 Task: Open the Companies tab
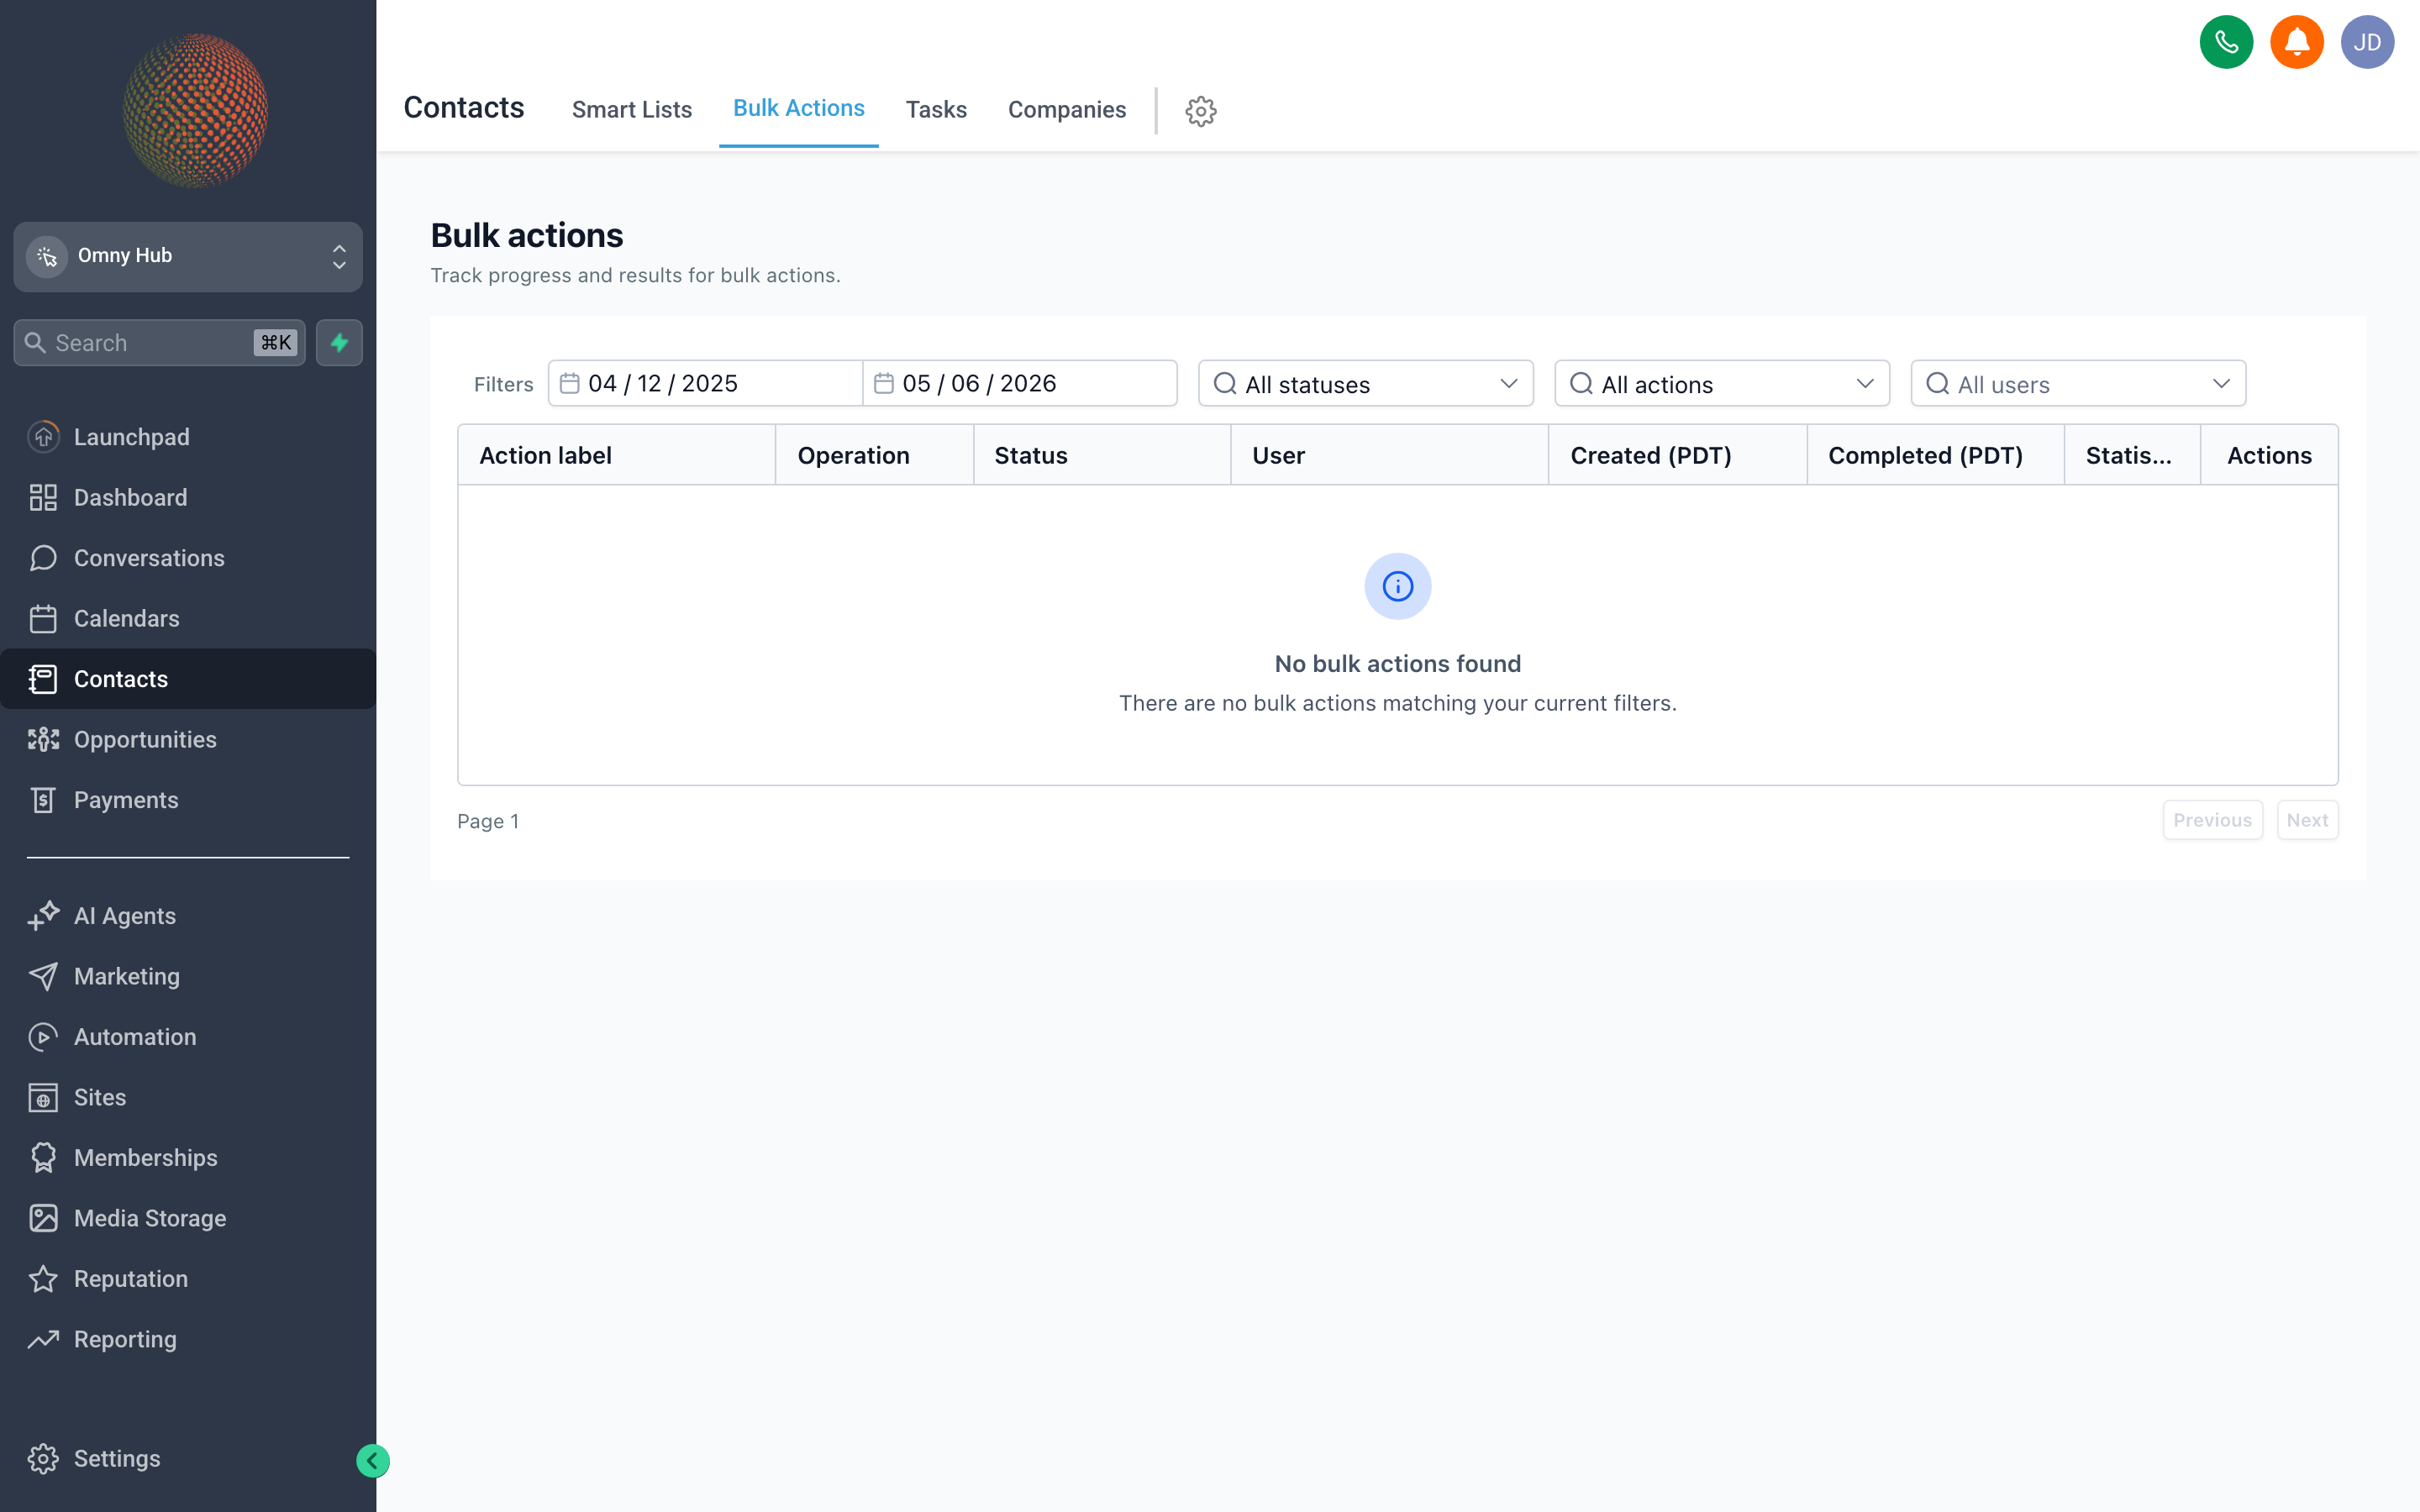tap(1066, 110)
